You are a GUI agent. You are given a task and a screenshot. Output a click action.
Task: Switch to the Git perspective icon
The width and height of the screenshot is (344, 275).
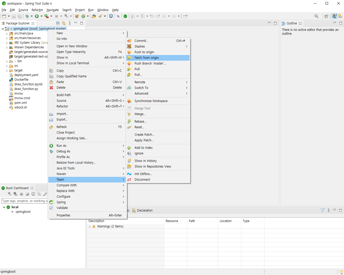click(340, 16)
